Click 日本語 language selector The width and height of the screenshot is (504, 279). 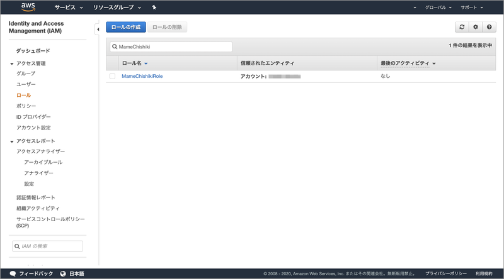[77, 273]
